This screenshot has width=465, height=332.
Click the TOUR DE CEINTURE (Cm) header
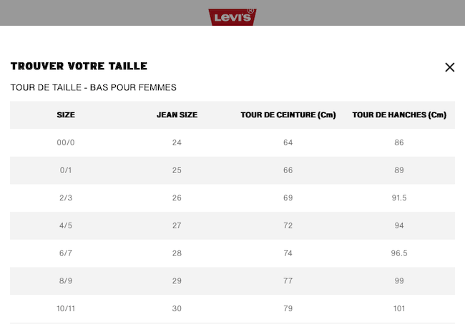pyautogui.click(x=288, y=114)
